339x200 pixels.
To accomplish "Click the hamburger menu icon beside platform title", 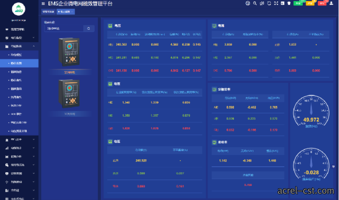I will [43, 4].
